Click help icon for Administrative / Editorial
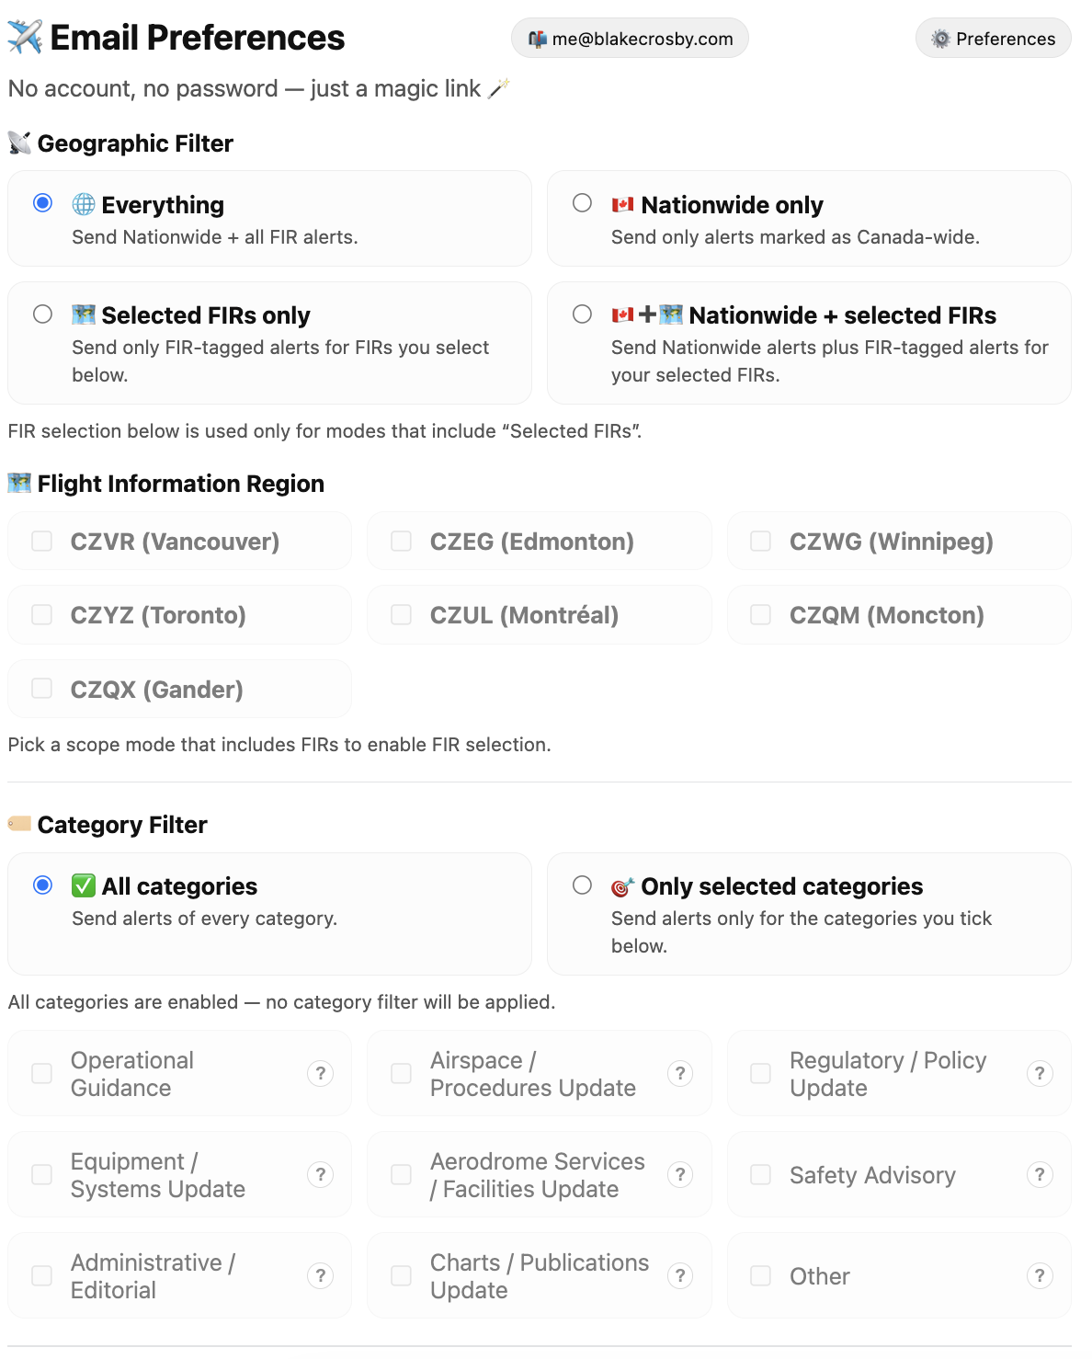 [x=320, y=1275]
